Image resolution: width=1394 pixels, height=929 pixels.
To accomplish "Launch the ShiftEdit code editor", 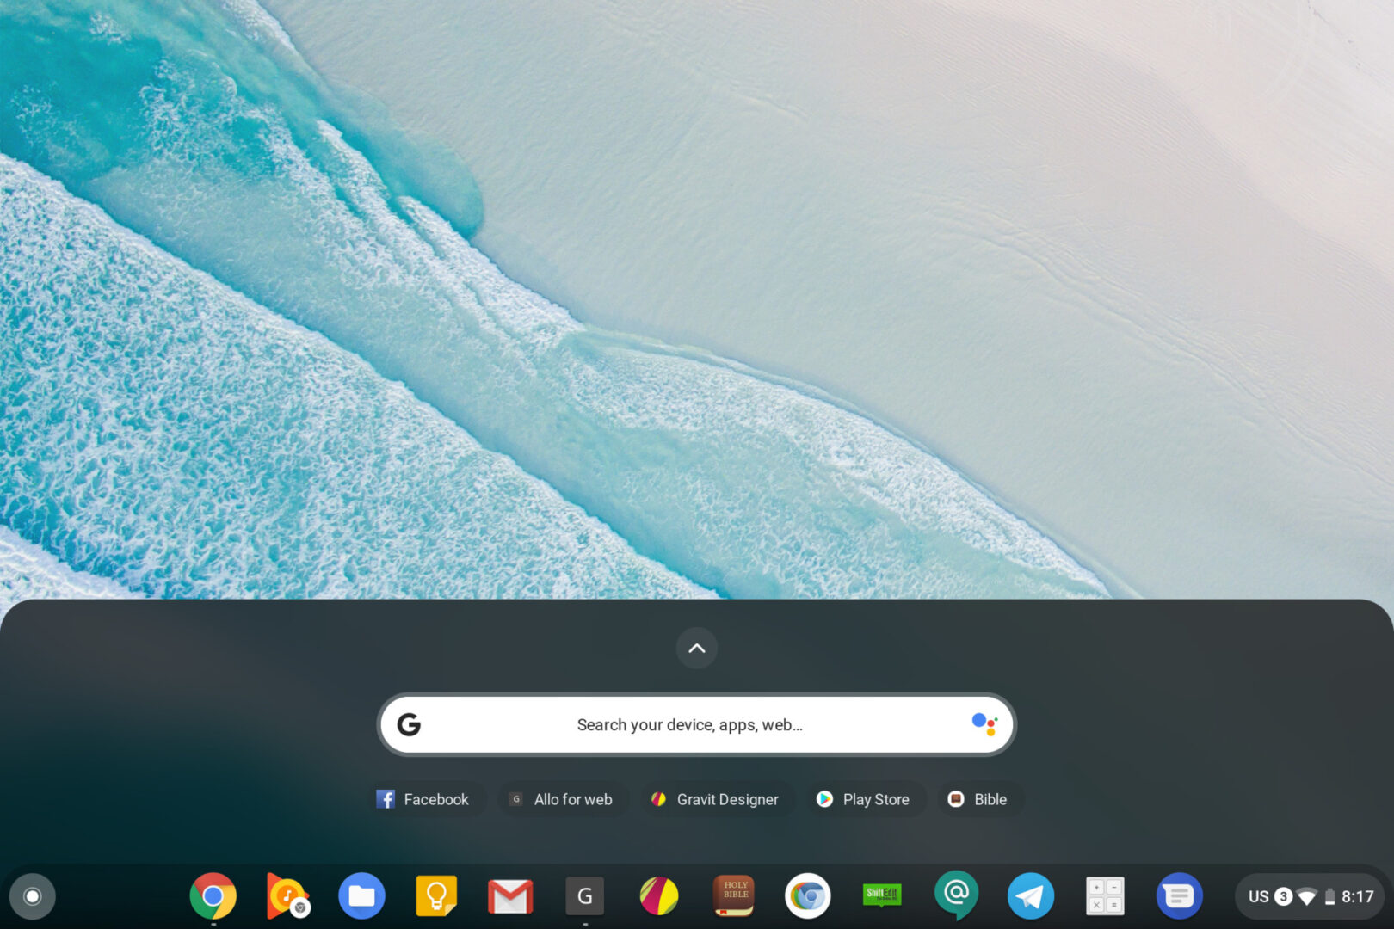I will pyautogui.click(x=881, y=895).
